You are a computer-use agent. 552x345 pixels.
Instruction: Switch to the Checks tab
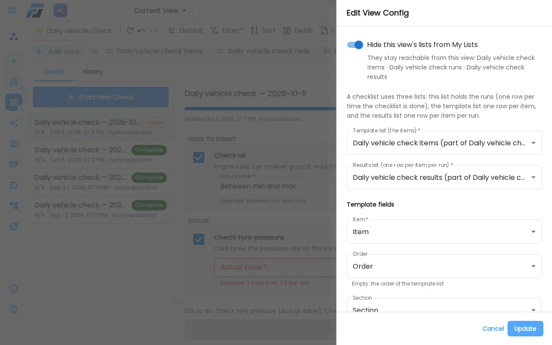point(54,72)
